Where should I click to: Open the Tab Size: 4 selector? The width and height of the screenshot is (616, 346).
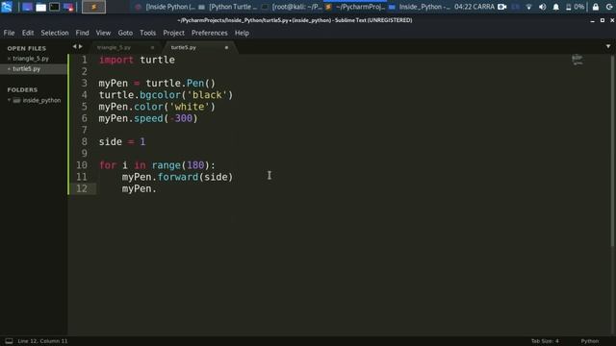[545, 341]
